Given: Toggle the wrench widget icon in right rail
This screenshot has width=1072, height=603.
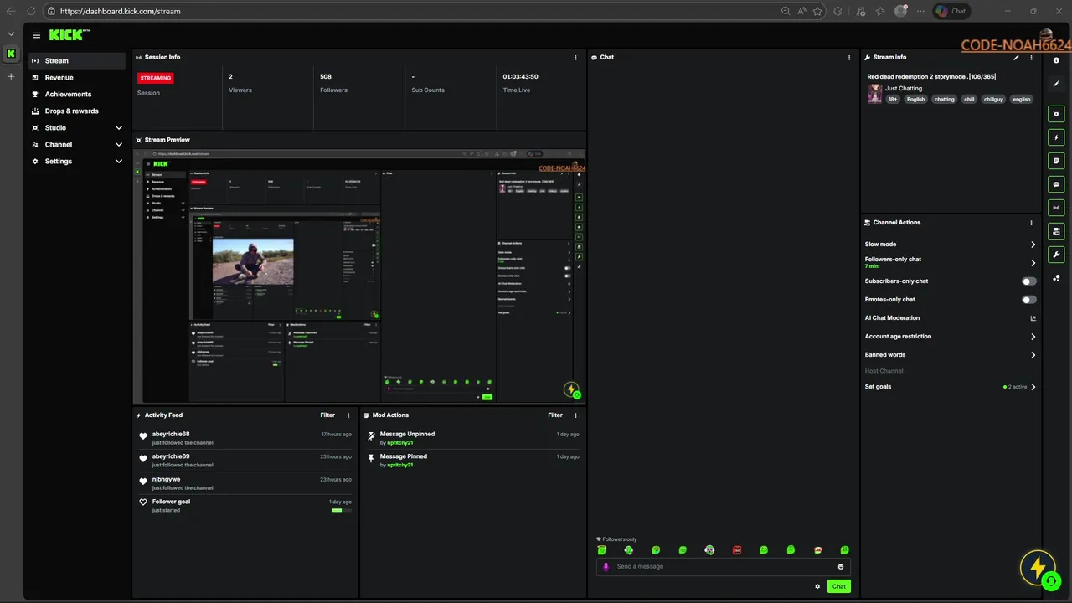Looking at the screenshot, I should (x=1056, y=255).
